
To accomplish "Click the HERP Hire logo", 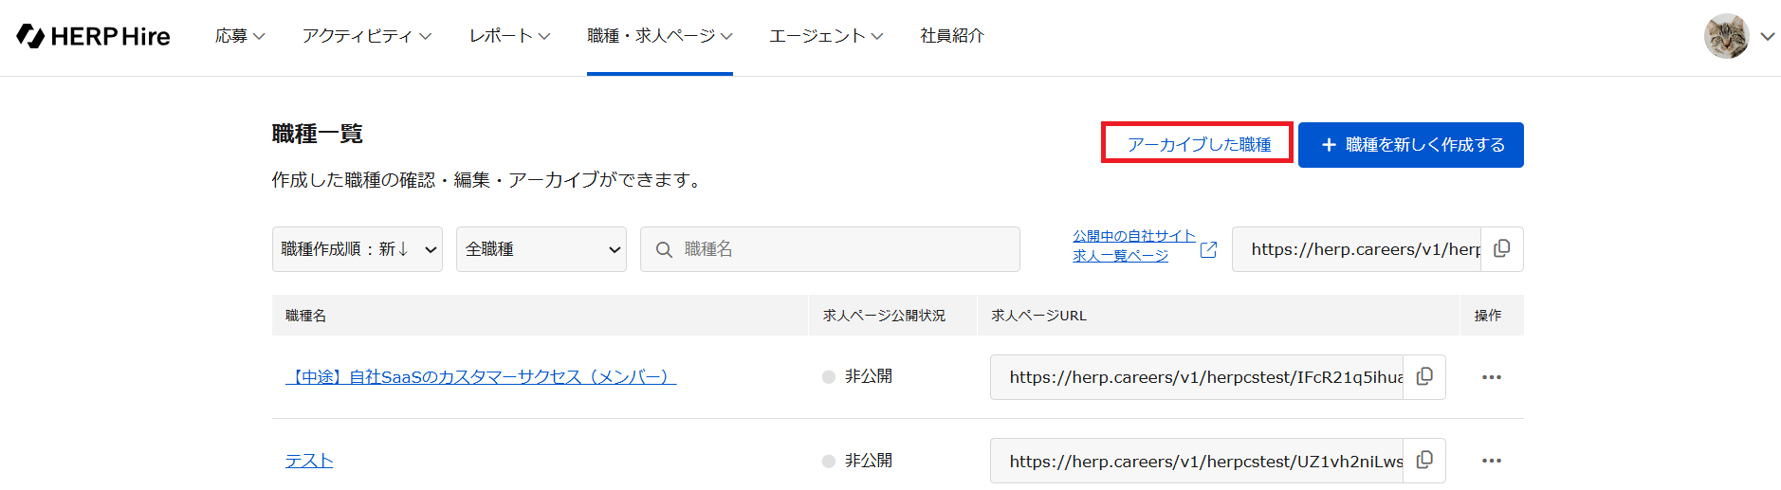I will pos(93,36).
